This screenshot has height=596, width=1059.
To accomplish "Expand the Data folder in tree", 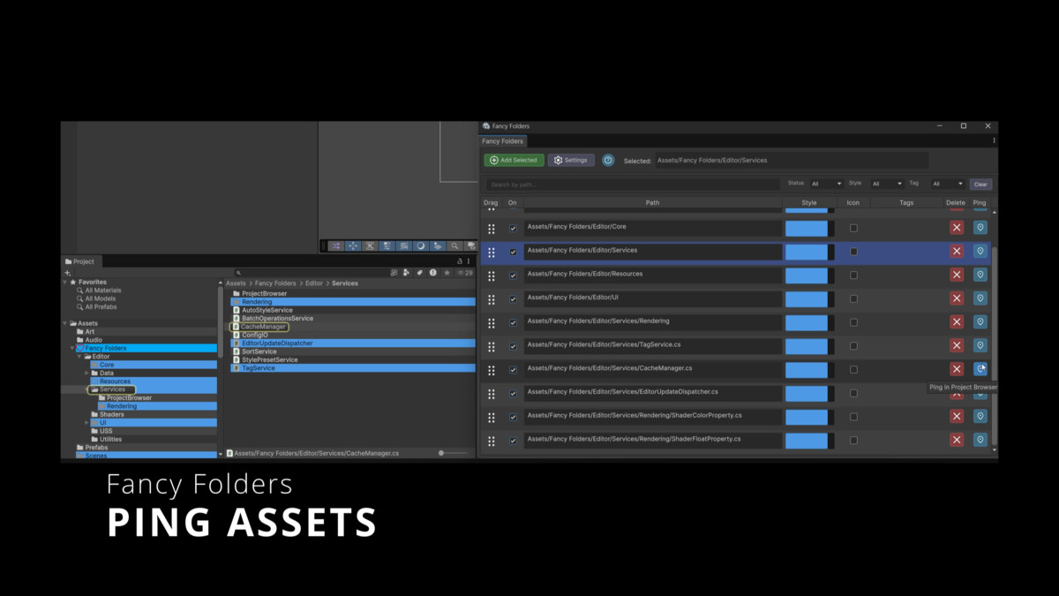I will [x=86, y=373].
